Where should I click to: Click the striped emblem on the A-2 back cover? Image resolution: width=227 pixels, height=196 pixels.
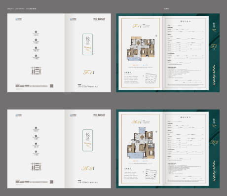tap(36, 166)
